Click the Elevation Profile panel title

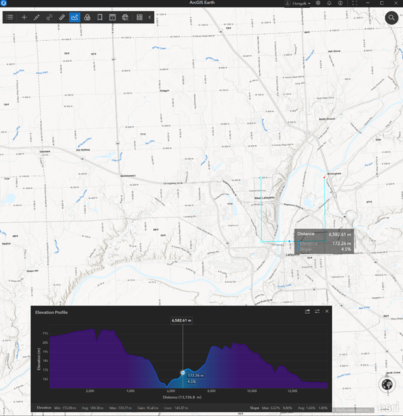[52, 312]
